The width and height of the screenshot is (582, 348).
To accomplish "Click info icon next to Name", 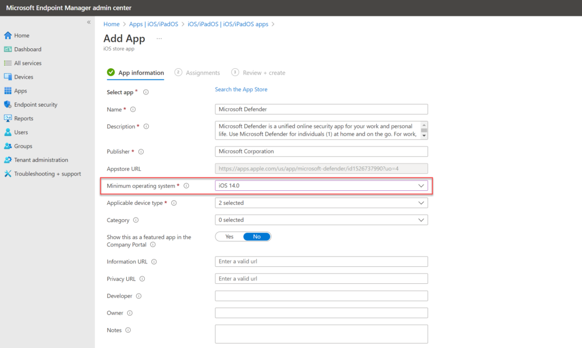I will (x=133, y=110).
